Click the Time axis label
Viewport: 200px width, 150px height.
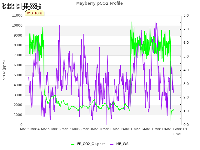click(x=177, y=134)
